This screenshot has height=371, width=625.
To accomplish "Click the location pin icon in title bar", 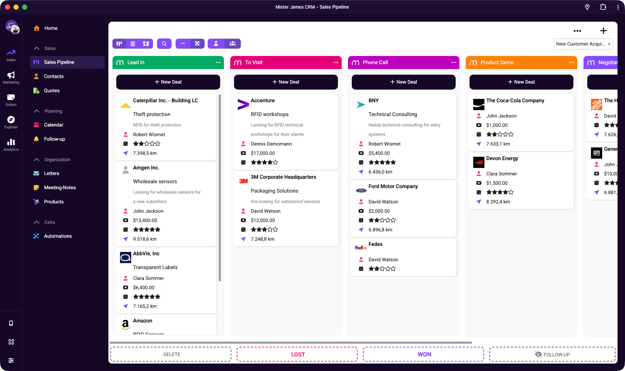I will click(x=587, y=7).
